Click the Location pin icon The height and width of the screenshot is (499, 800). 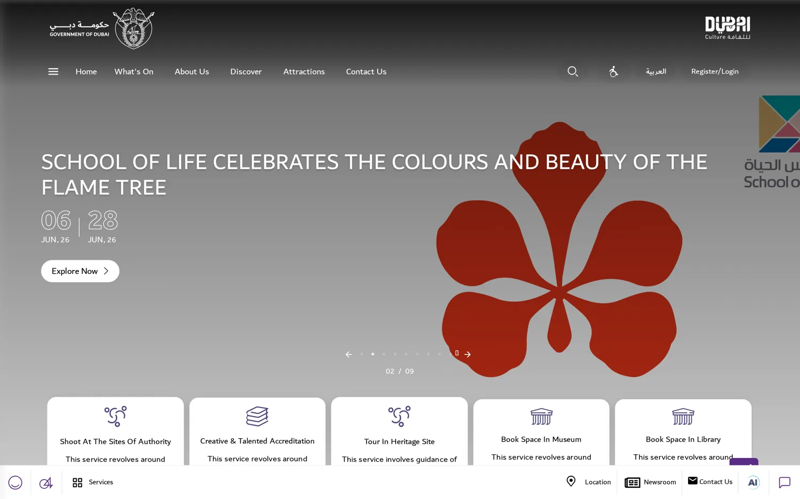click(571, 481)
